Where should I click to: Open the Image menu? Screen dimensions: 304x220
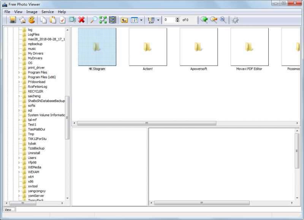pos(32,11)
